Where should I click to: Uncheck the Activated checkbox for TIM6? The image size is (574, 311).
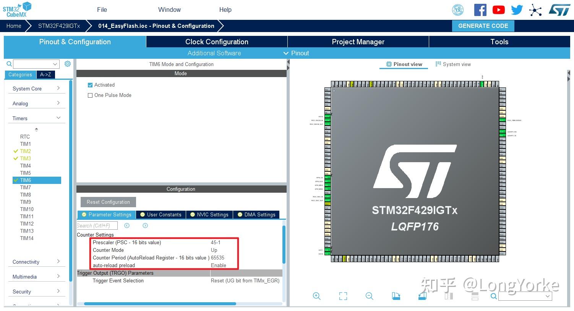90,85
